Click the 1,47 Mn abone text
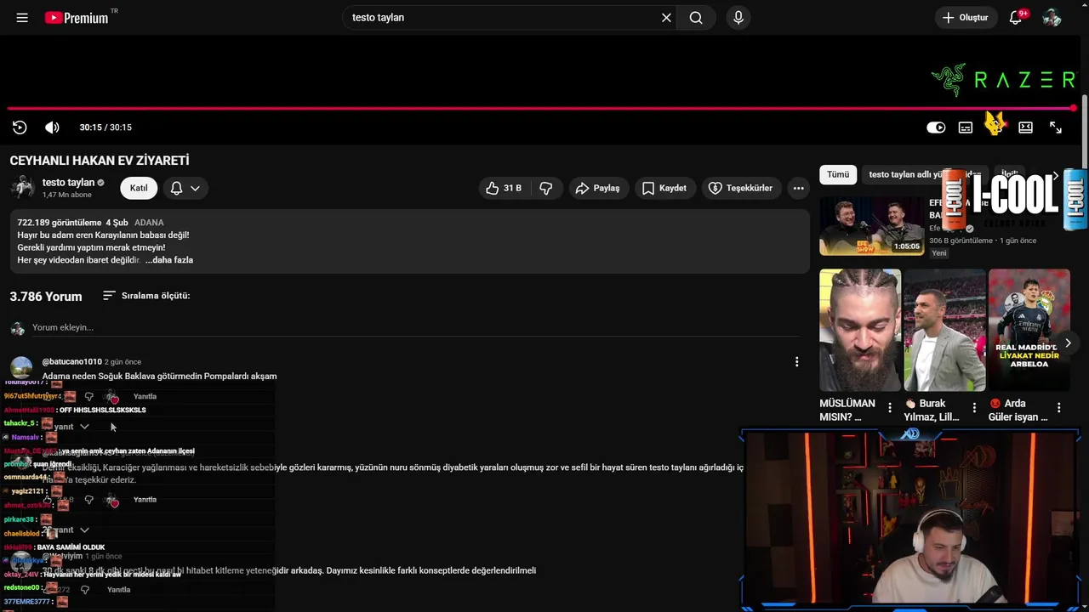Image resolution: width=1089 pixels, height=612 pixels. (67, 195)
